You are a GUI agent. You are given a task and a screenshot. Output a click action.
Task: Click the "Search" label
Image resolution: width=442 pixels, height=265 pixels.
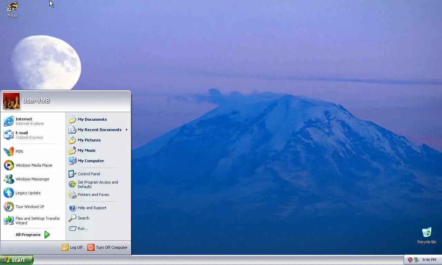coord(84,218)
